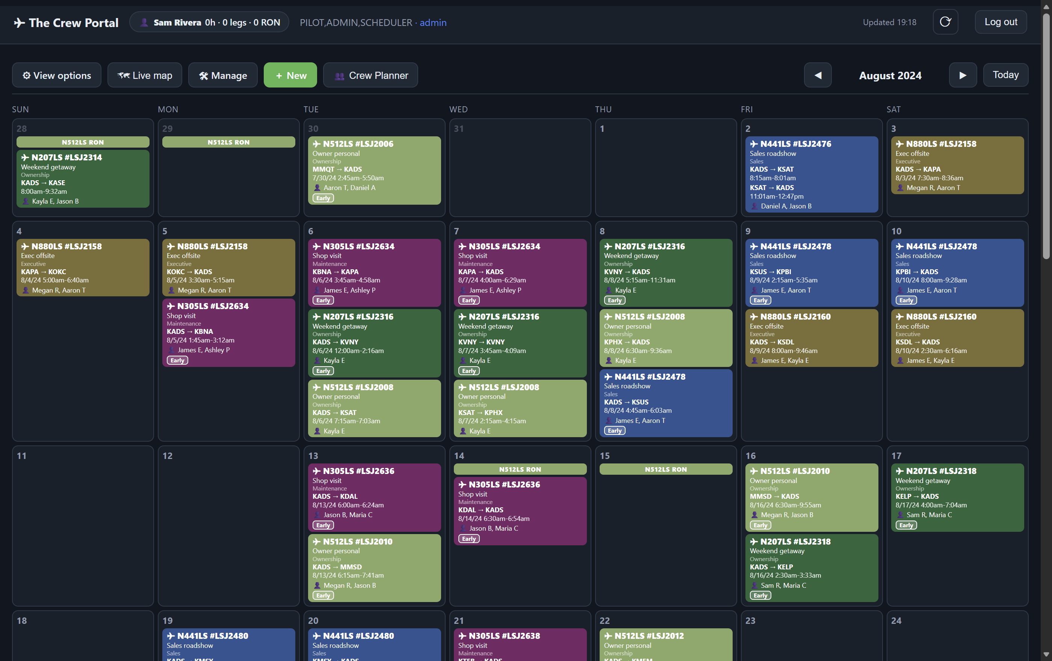Click plane icon on Aug 3 N880LS #LSJ2158 card

(900, 143)
